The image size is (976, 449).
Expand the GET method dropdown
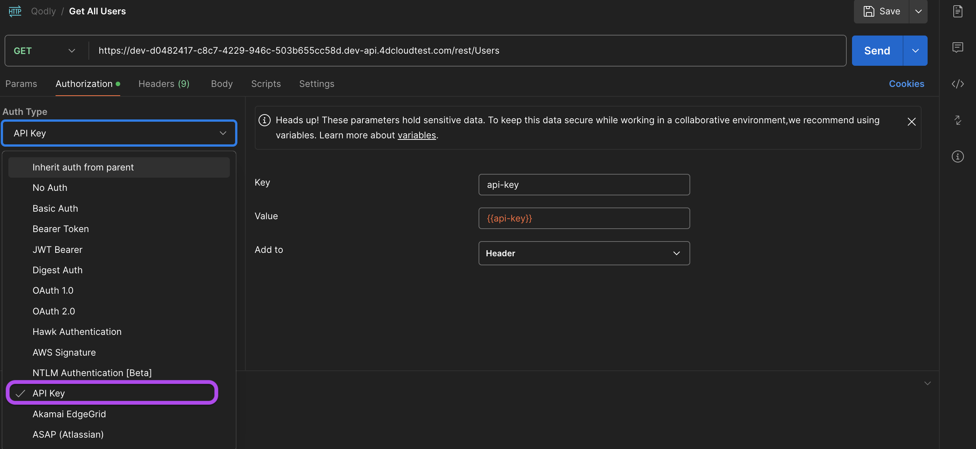click(45, 51)
